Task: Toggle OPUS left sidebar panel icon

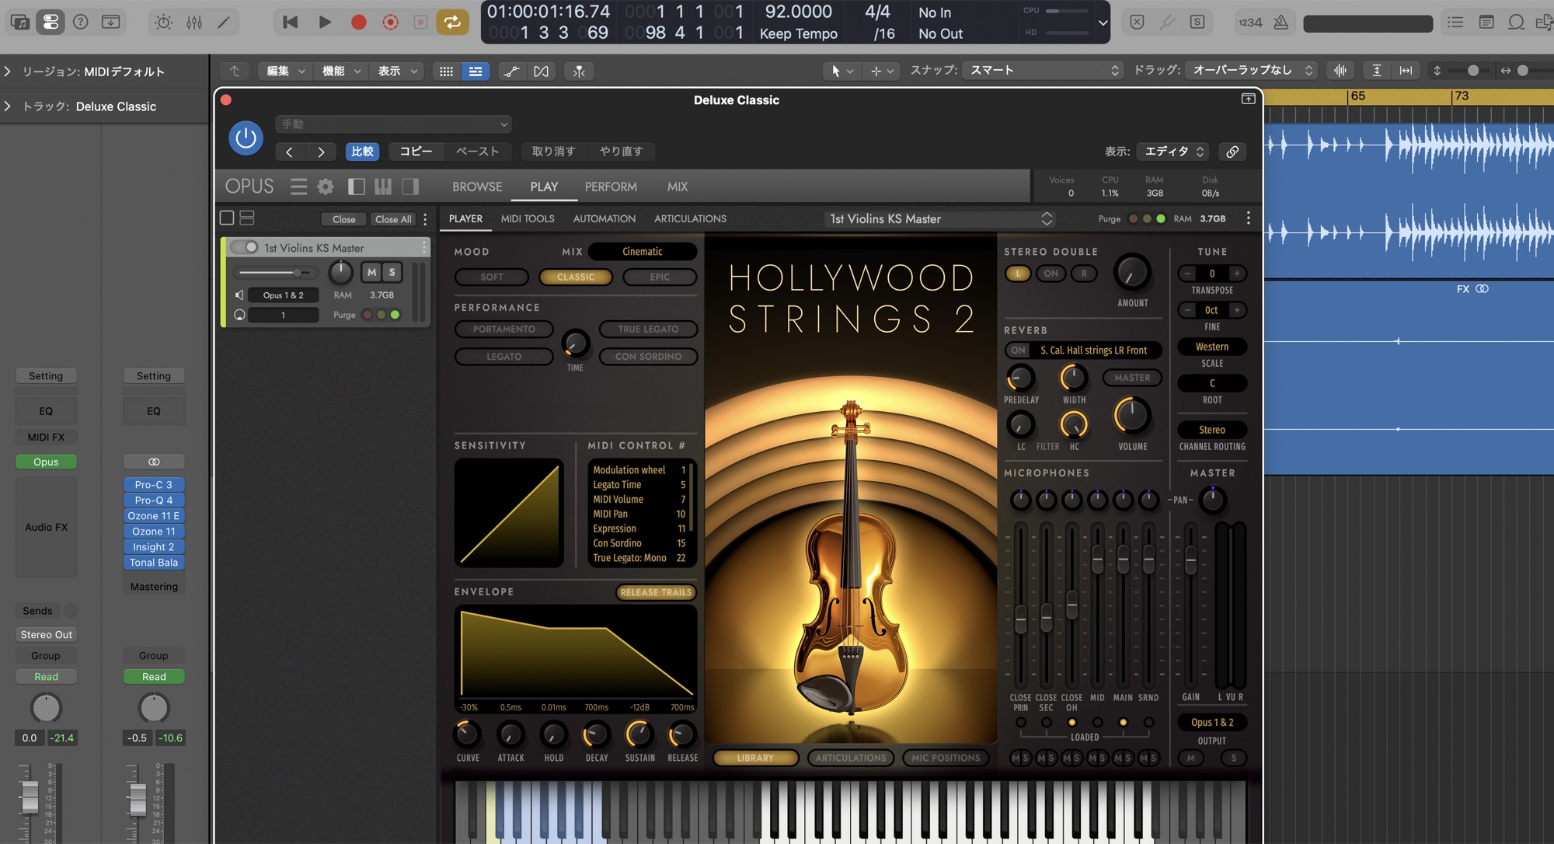Action: [x=357, y=187]
